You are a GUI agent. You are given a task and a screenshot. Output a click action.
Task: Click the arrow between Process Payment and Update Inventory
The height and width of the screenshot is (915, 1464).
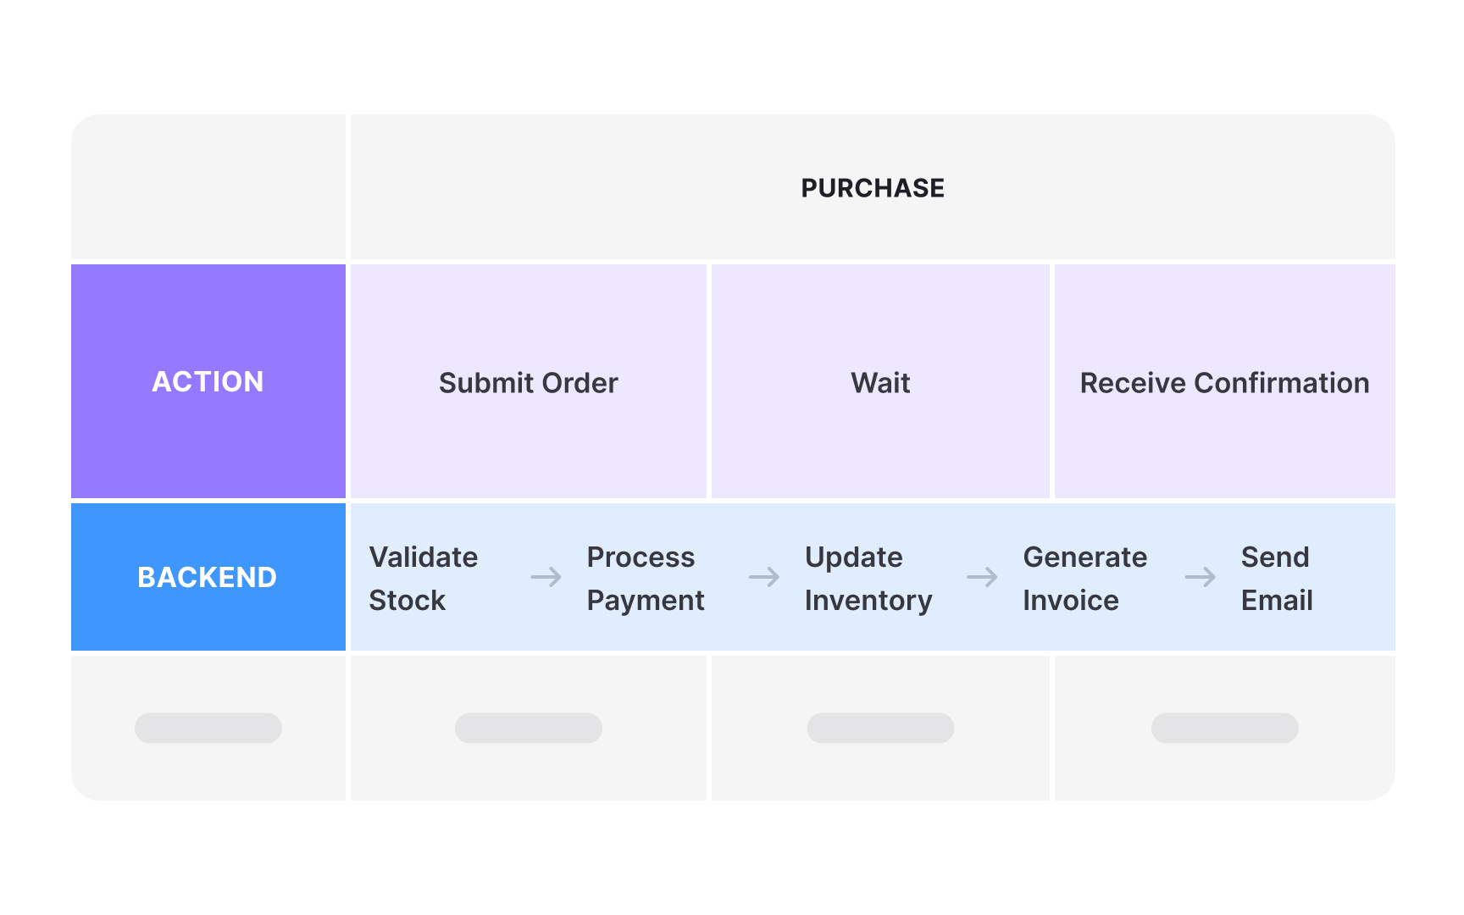point(764,578)
